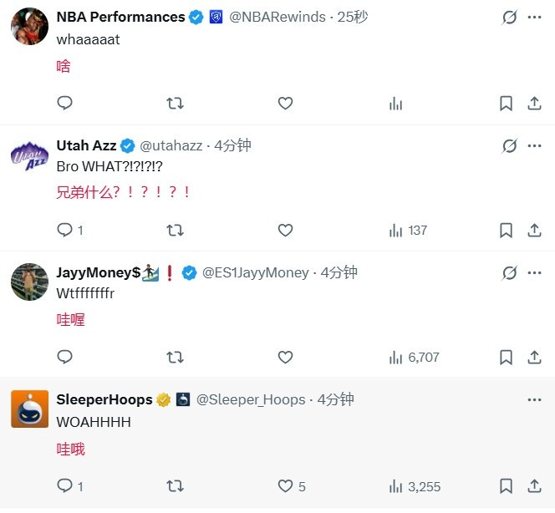Click Grok icon on Utah Azz tweet

[509, 145]
